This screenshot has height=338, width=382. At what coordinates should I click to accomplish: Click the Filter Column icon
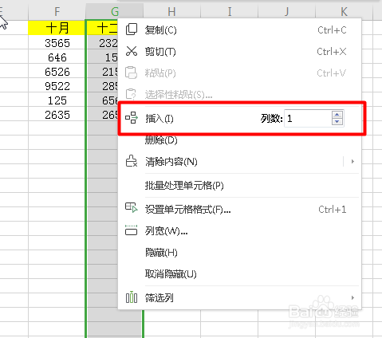click(132, 297)
